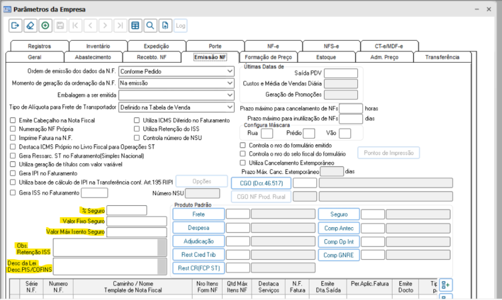Image resolution: width=502 pixels, height=300 pixels.
Task: Click the add row icon beside the grid
Action: [445, 285]
